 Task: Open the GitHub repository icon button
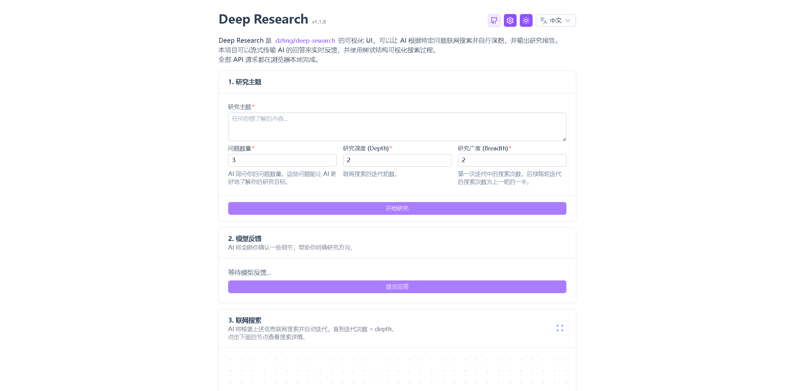point(494,21)
